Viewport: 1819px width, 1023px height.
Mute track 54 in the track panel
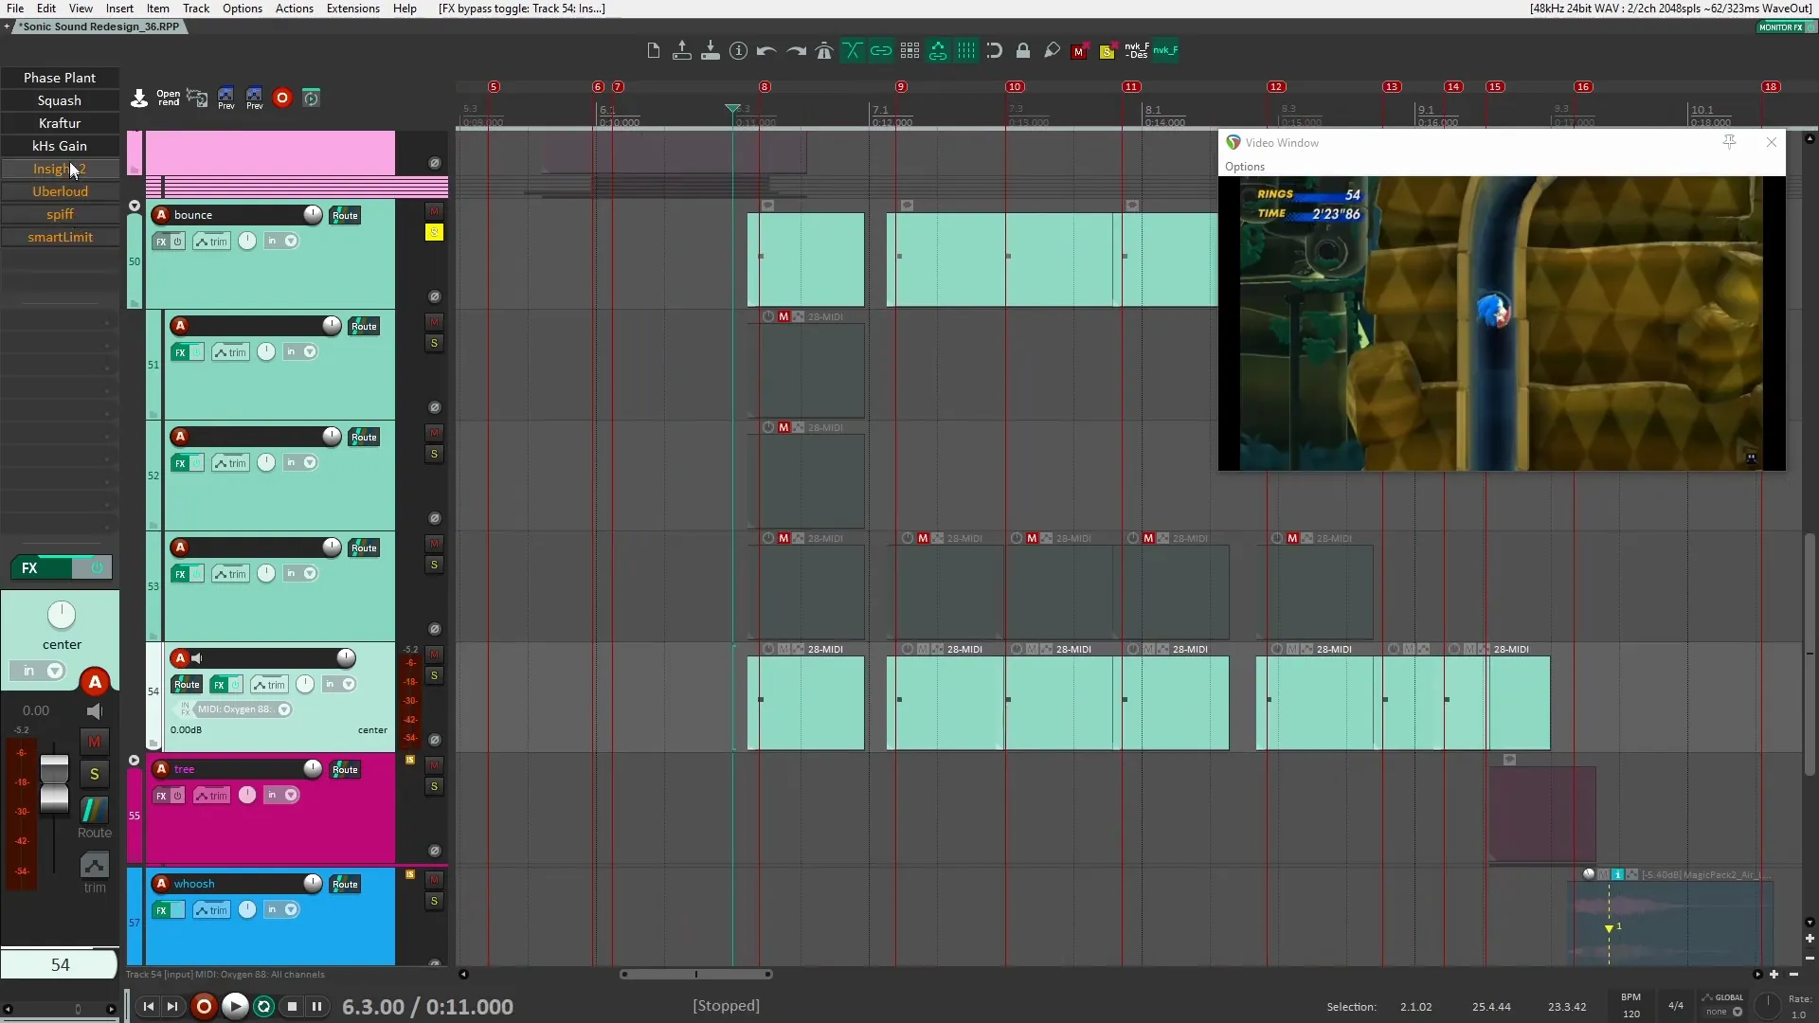click(x=434, y=655)
